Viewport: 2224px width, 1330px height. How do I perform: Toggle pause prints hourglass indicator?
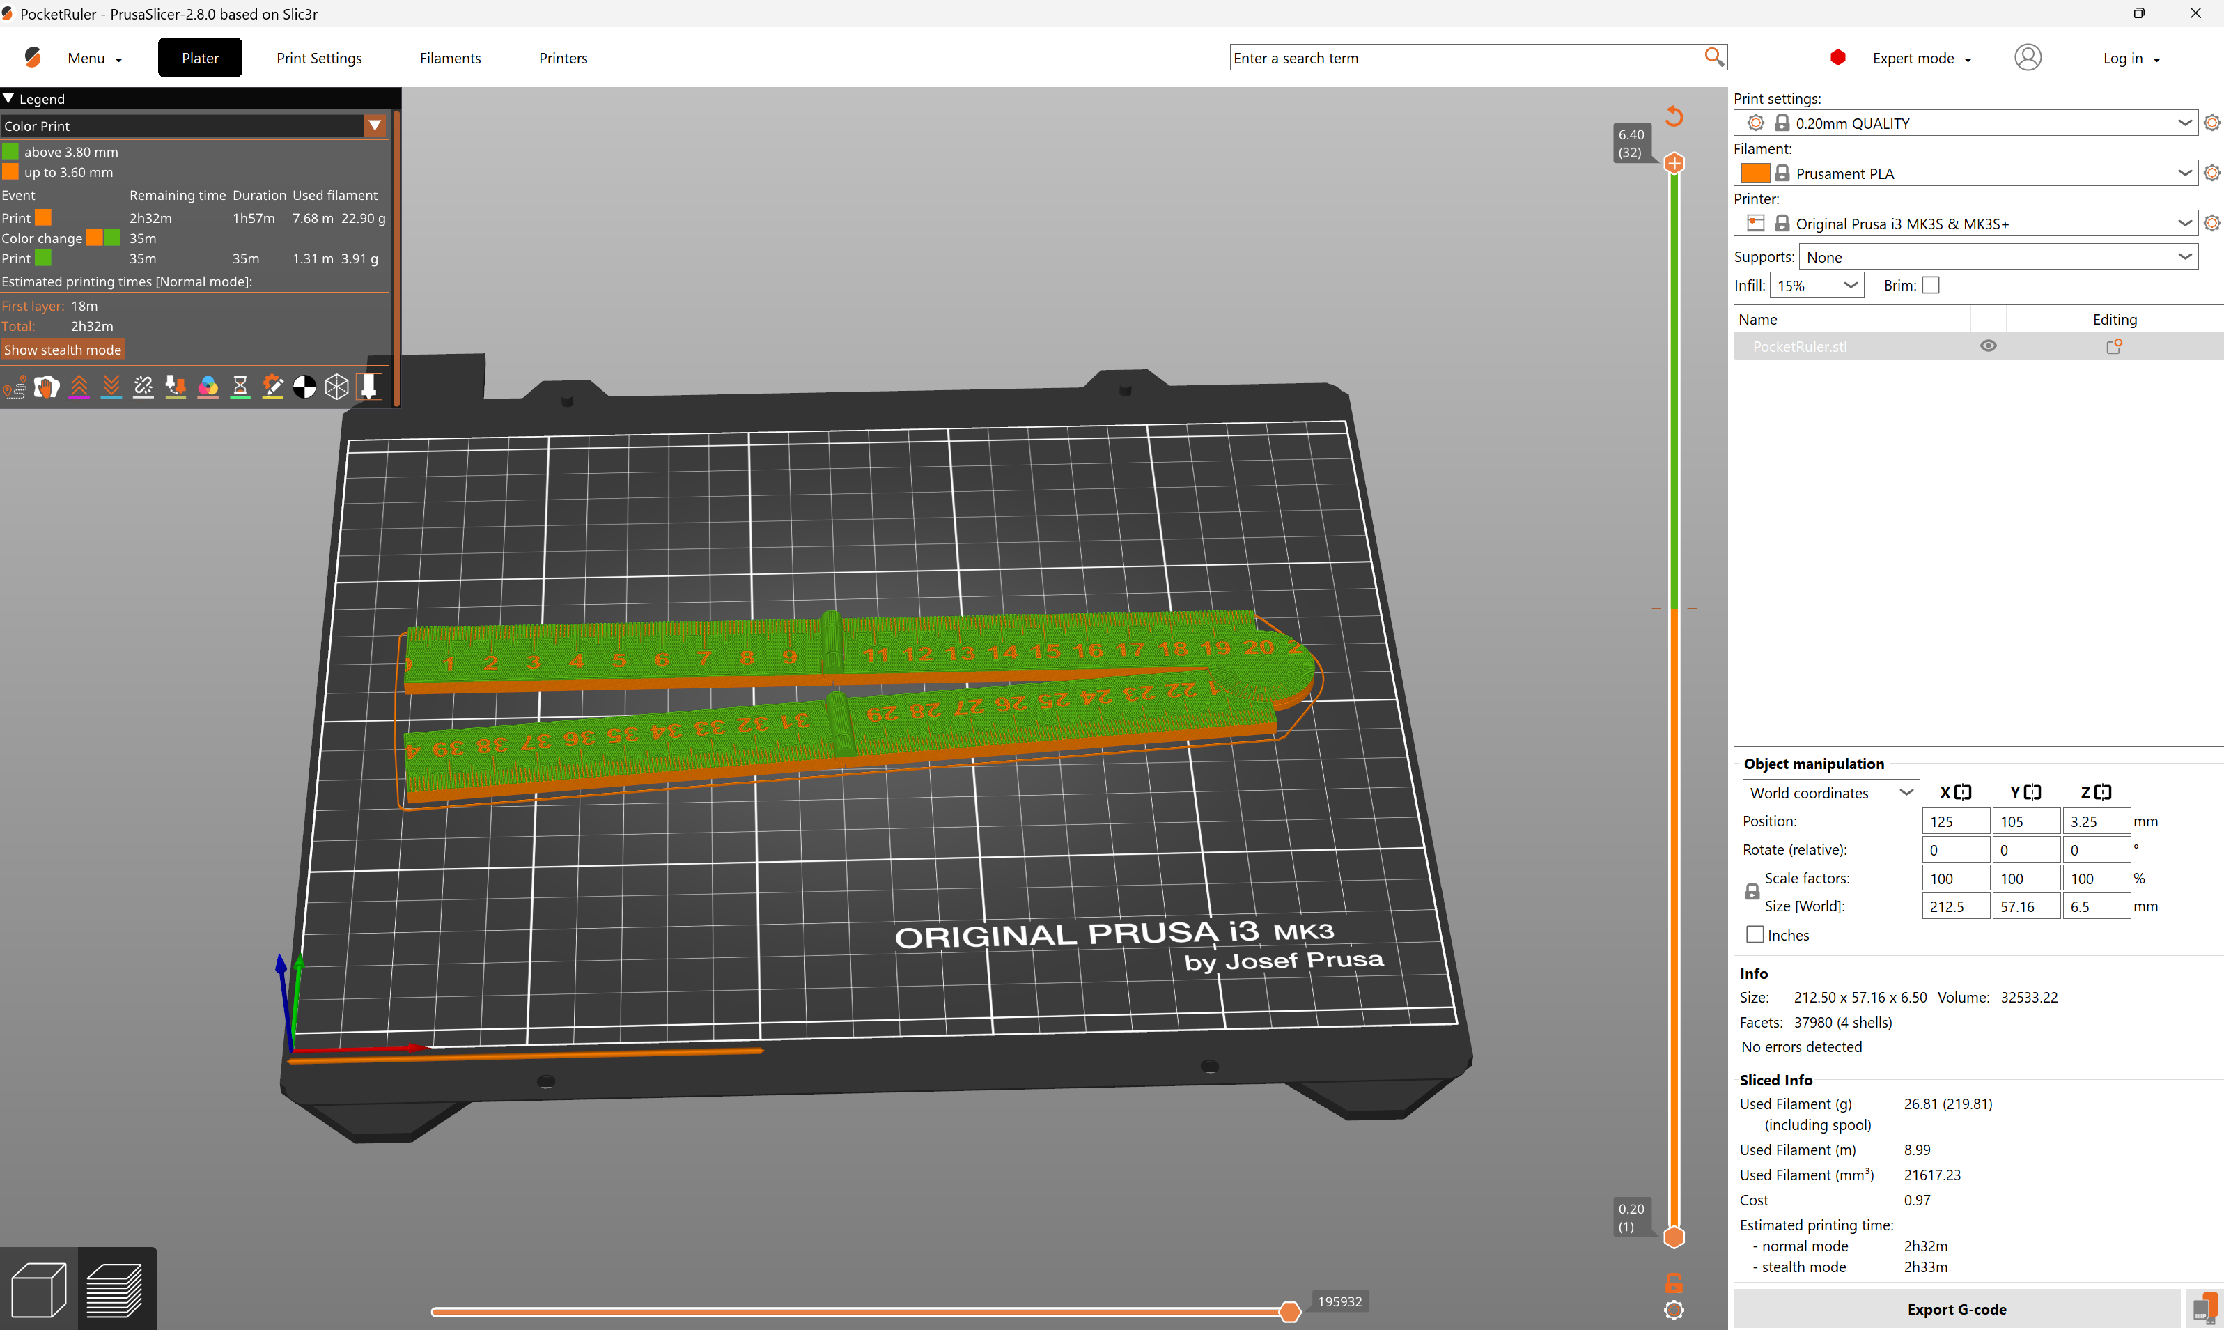(x=240, y=386)
